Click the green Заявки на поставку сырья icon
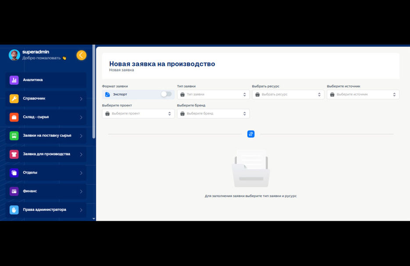Viewport: 410px width, 266px height. [14, 135]
